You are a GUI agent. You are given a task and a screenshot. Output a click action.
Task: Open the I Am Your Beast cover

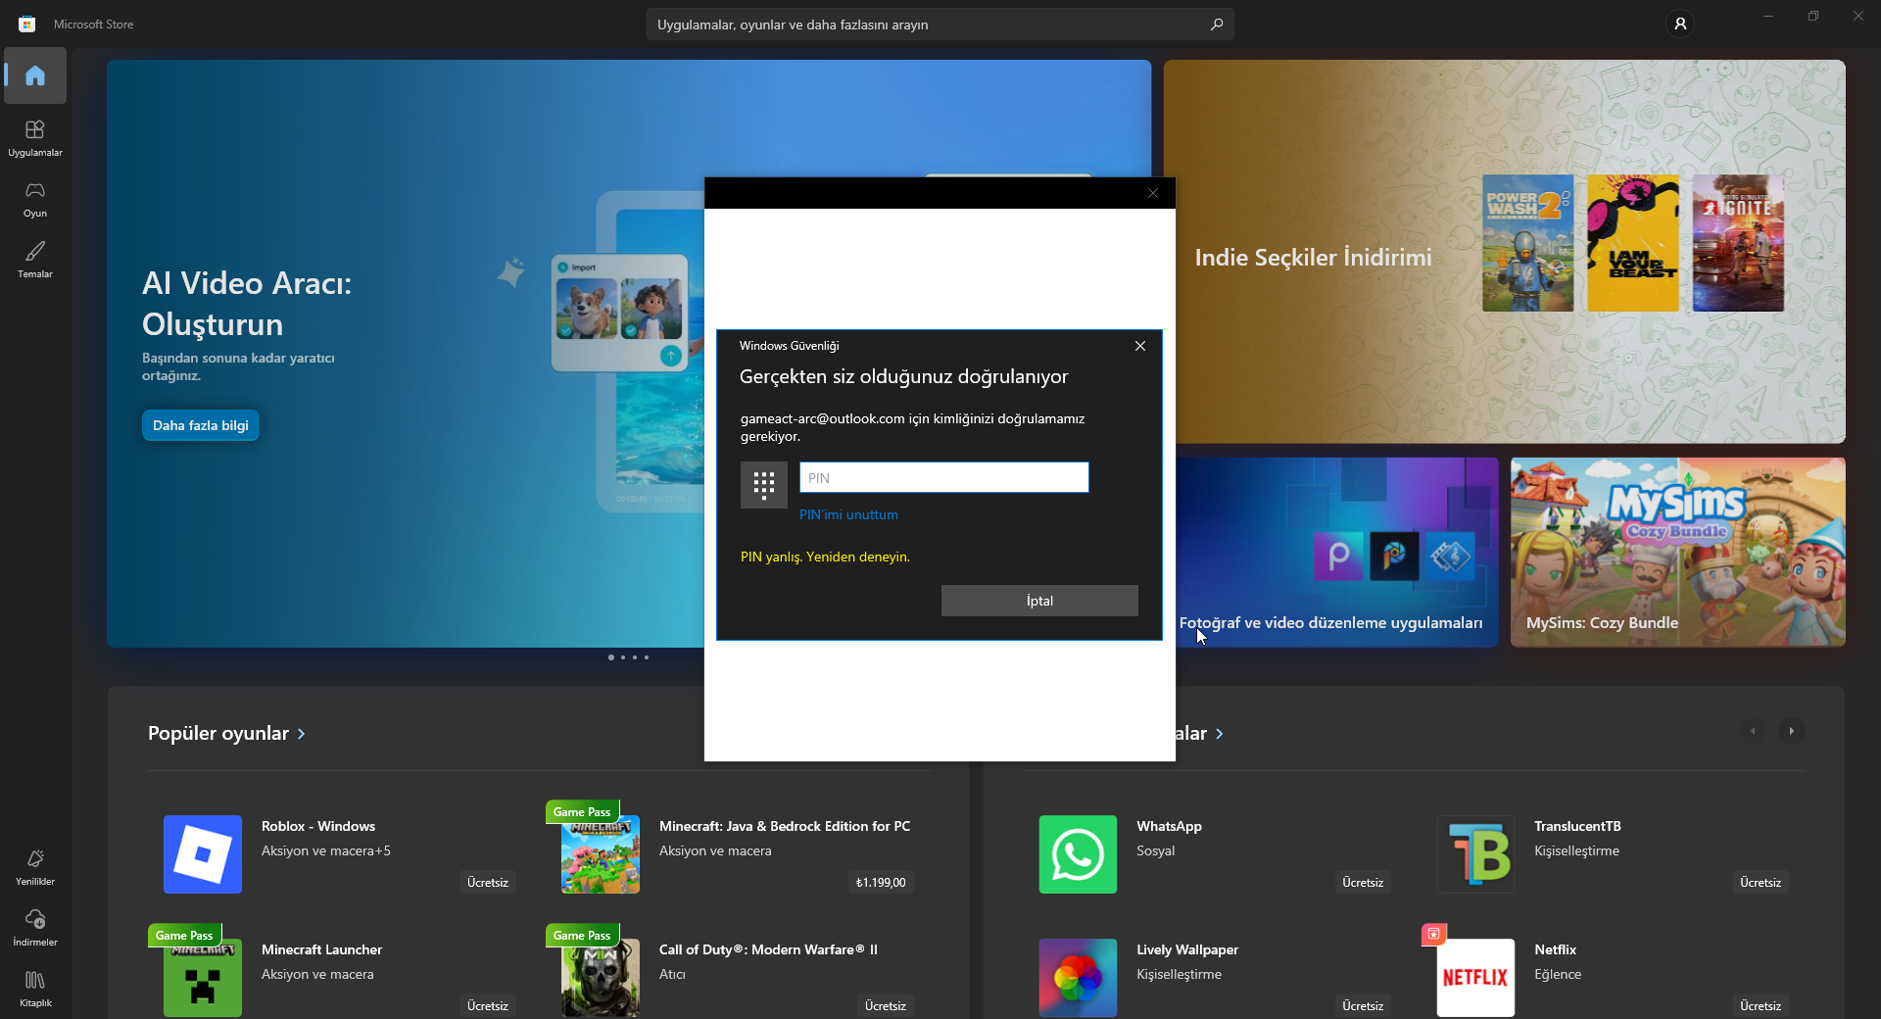[x=1633, y=243]
